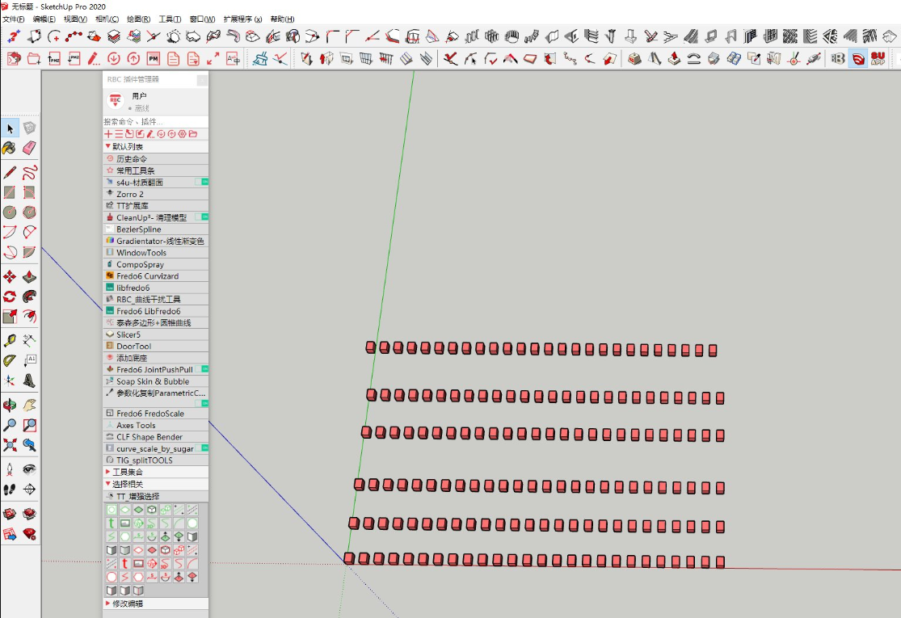Click the "WindowTools" row in plugin list
Image resolution: width=901 pixels, height=618 pixels.
click(x=156, y=253)
